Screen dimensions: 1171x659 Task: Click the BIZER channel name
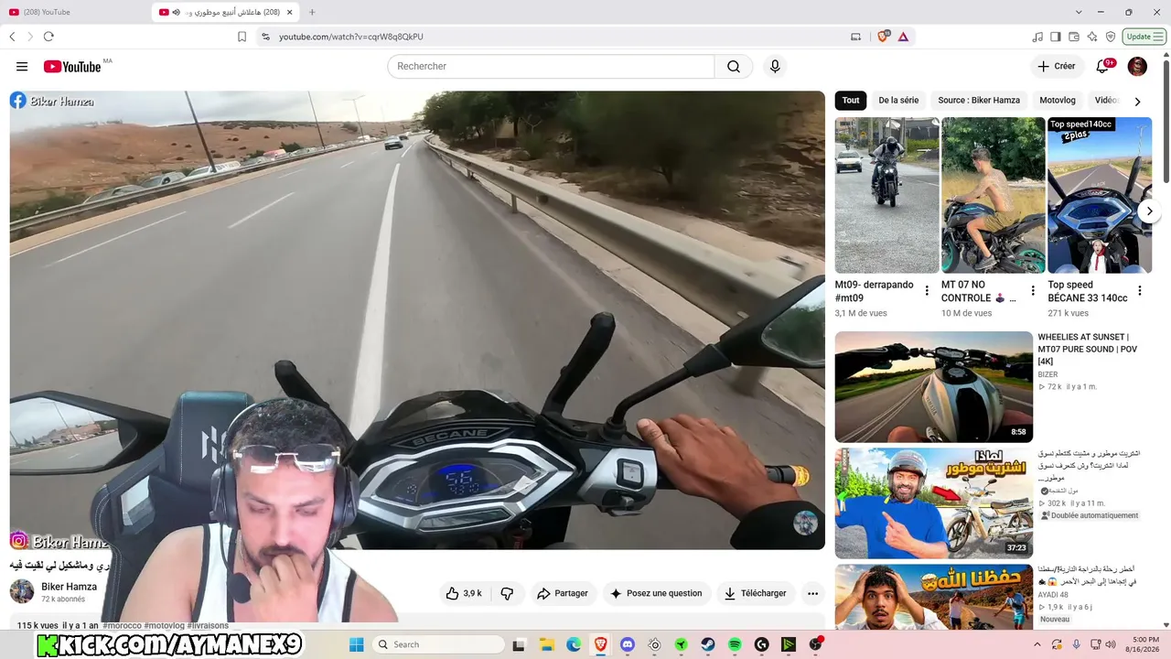point(1049,374)
